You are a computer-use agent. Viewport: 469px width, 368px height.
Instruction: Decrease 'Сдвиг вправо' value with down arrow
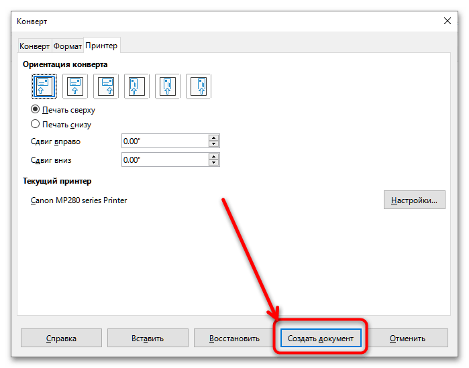[214, 144]
